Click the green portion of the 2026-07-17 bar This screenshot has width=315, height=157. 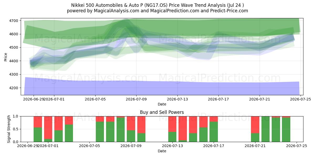214,132
